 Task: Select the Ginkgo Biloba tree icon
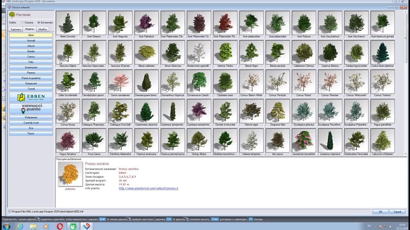(x=199, y=140)
